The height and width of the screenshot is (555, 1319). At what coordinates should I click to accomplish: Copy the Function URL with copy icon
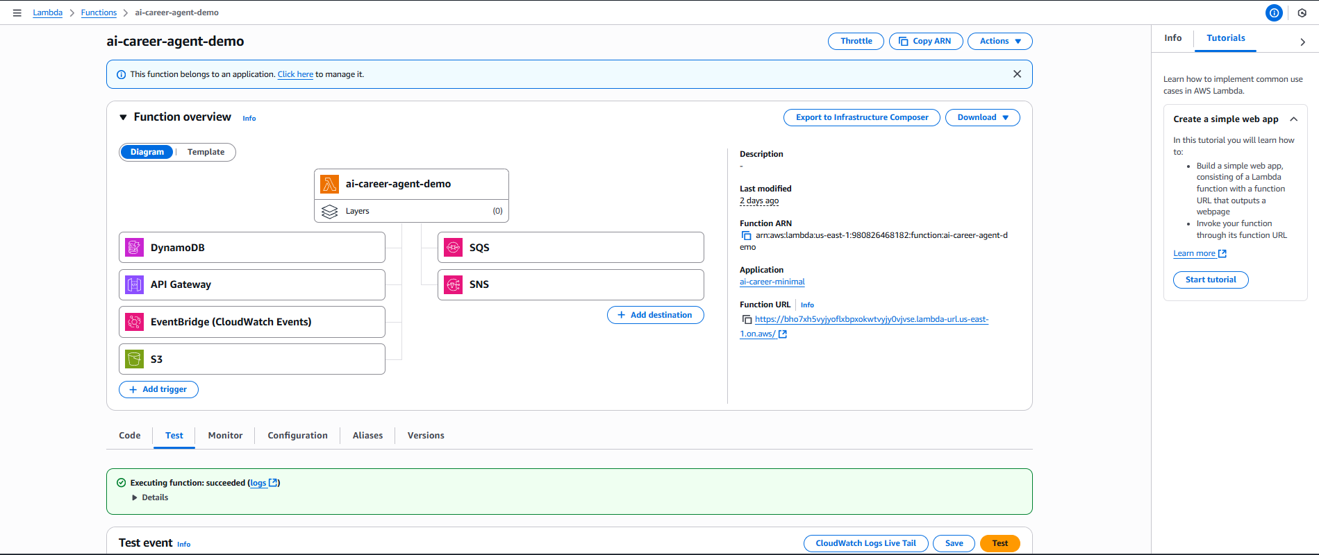pos(747,320)
